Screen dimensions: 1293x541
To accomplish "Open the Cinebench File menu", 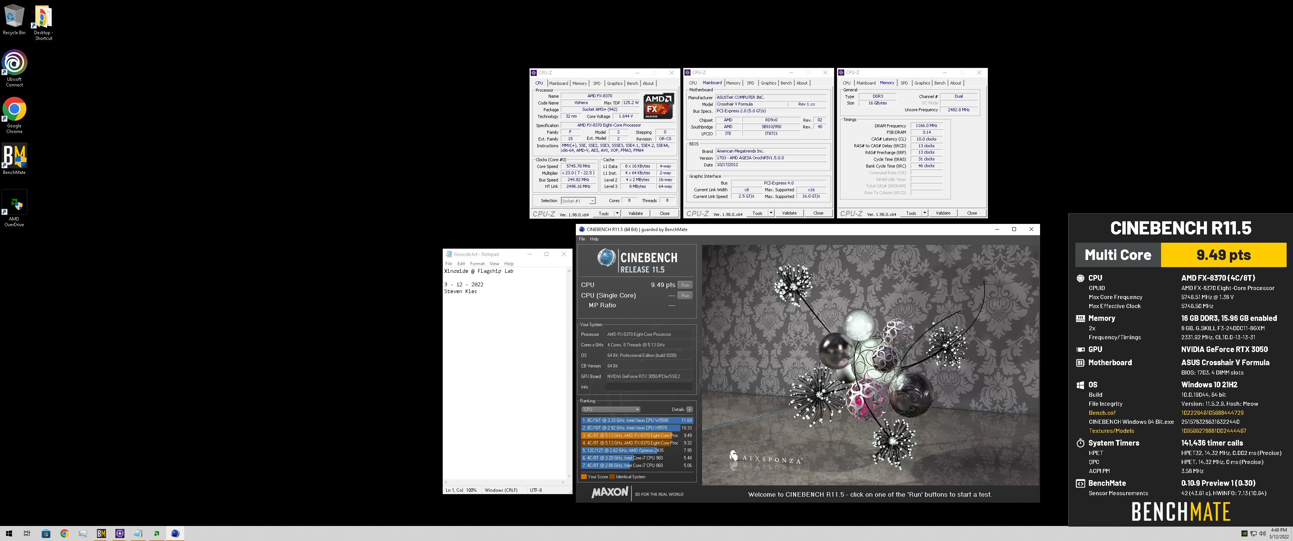I will coord(582,239).
